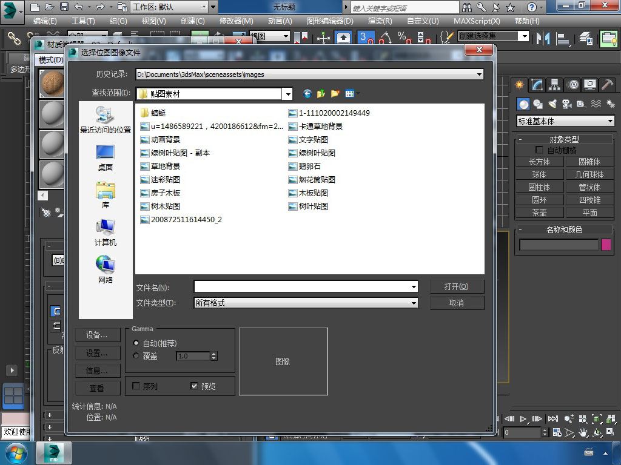Enable the Sequence checkbox
The width and height of the screenshot is (621, 465).
coord(136,386)
